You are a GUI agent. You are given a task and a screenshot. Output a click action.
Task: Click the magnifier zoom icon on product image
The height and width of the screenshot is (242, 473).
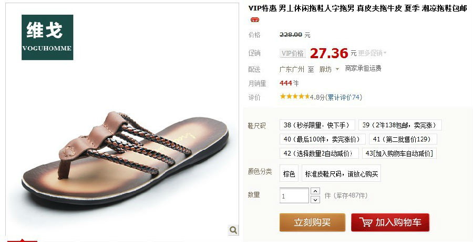point(233,230)
